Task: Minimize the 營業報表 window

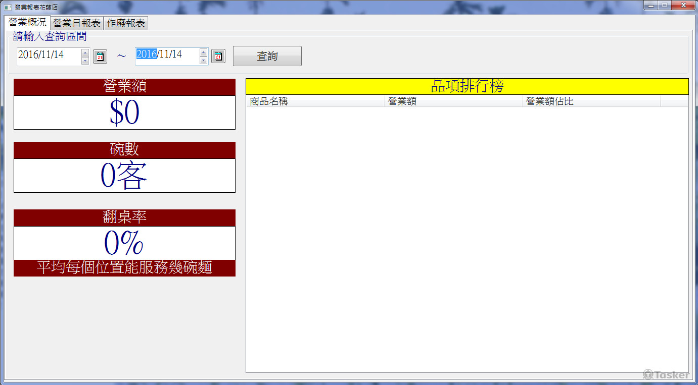Action: click(650, 6)
